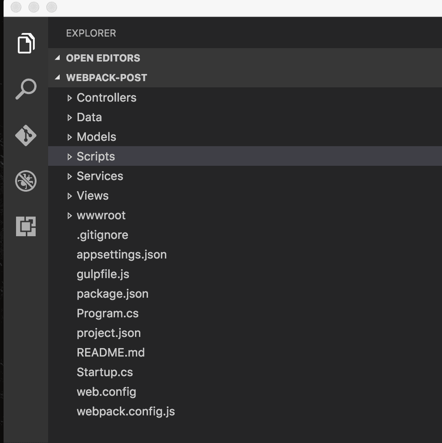442x443 pixels.
Task: Open the Extensions icon in the sidebar
Action: coord(25,226)
